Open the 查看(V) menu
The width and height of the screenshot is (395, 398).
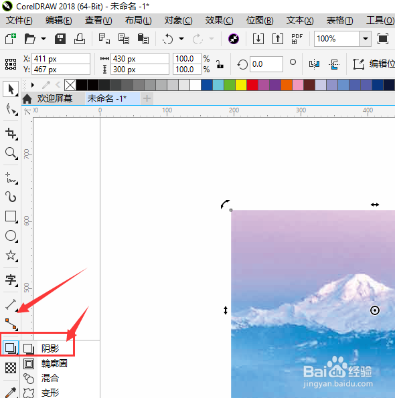click(x=98, y=21)
